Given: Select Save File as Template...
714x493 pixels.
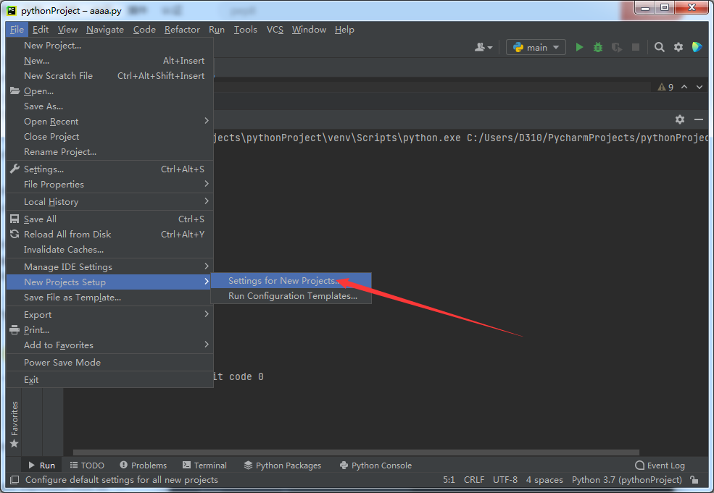Looking at the screenshot, I should point(109,298).
